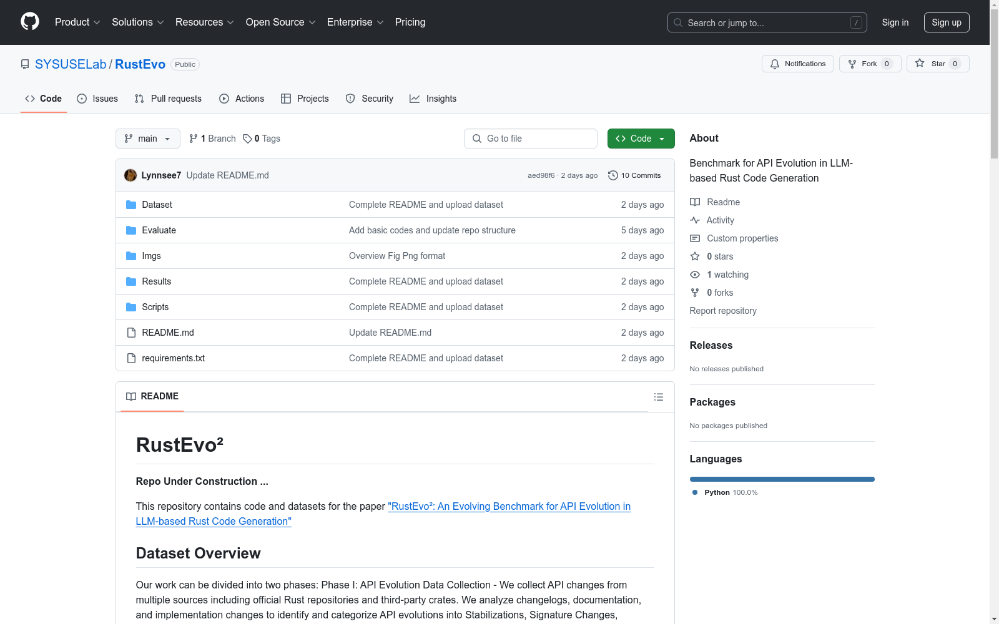Open Update README.md latest commit message
Screen dimensions: 999x624
[227, 175]
